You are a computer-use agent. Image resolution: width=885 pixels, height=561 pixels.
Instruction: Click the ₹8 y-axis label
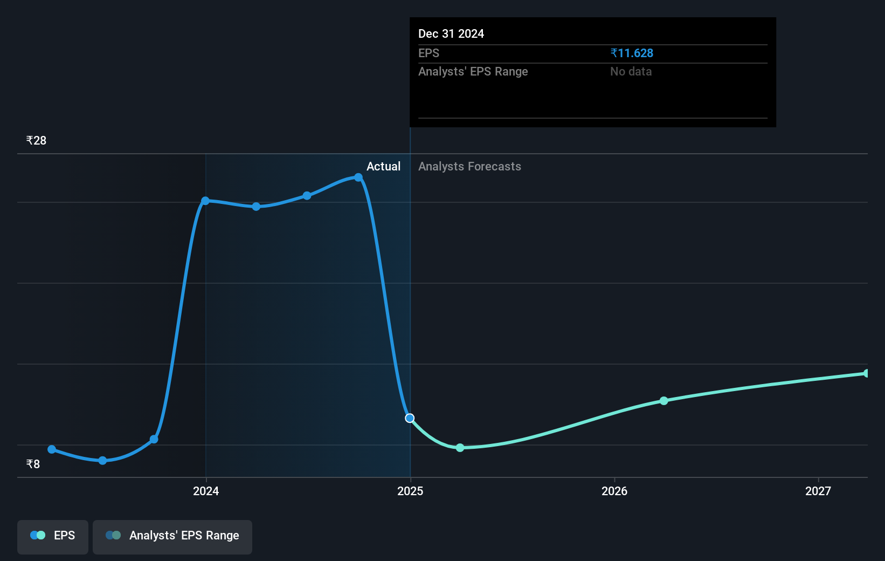33,464
